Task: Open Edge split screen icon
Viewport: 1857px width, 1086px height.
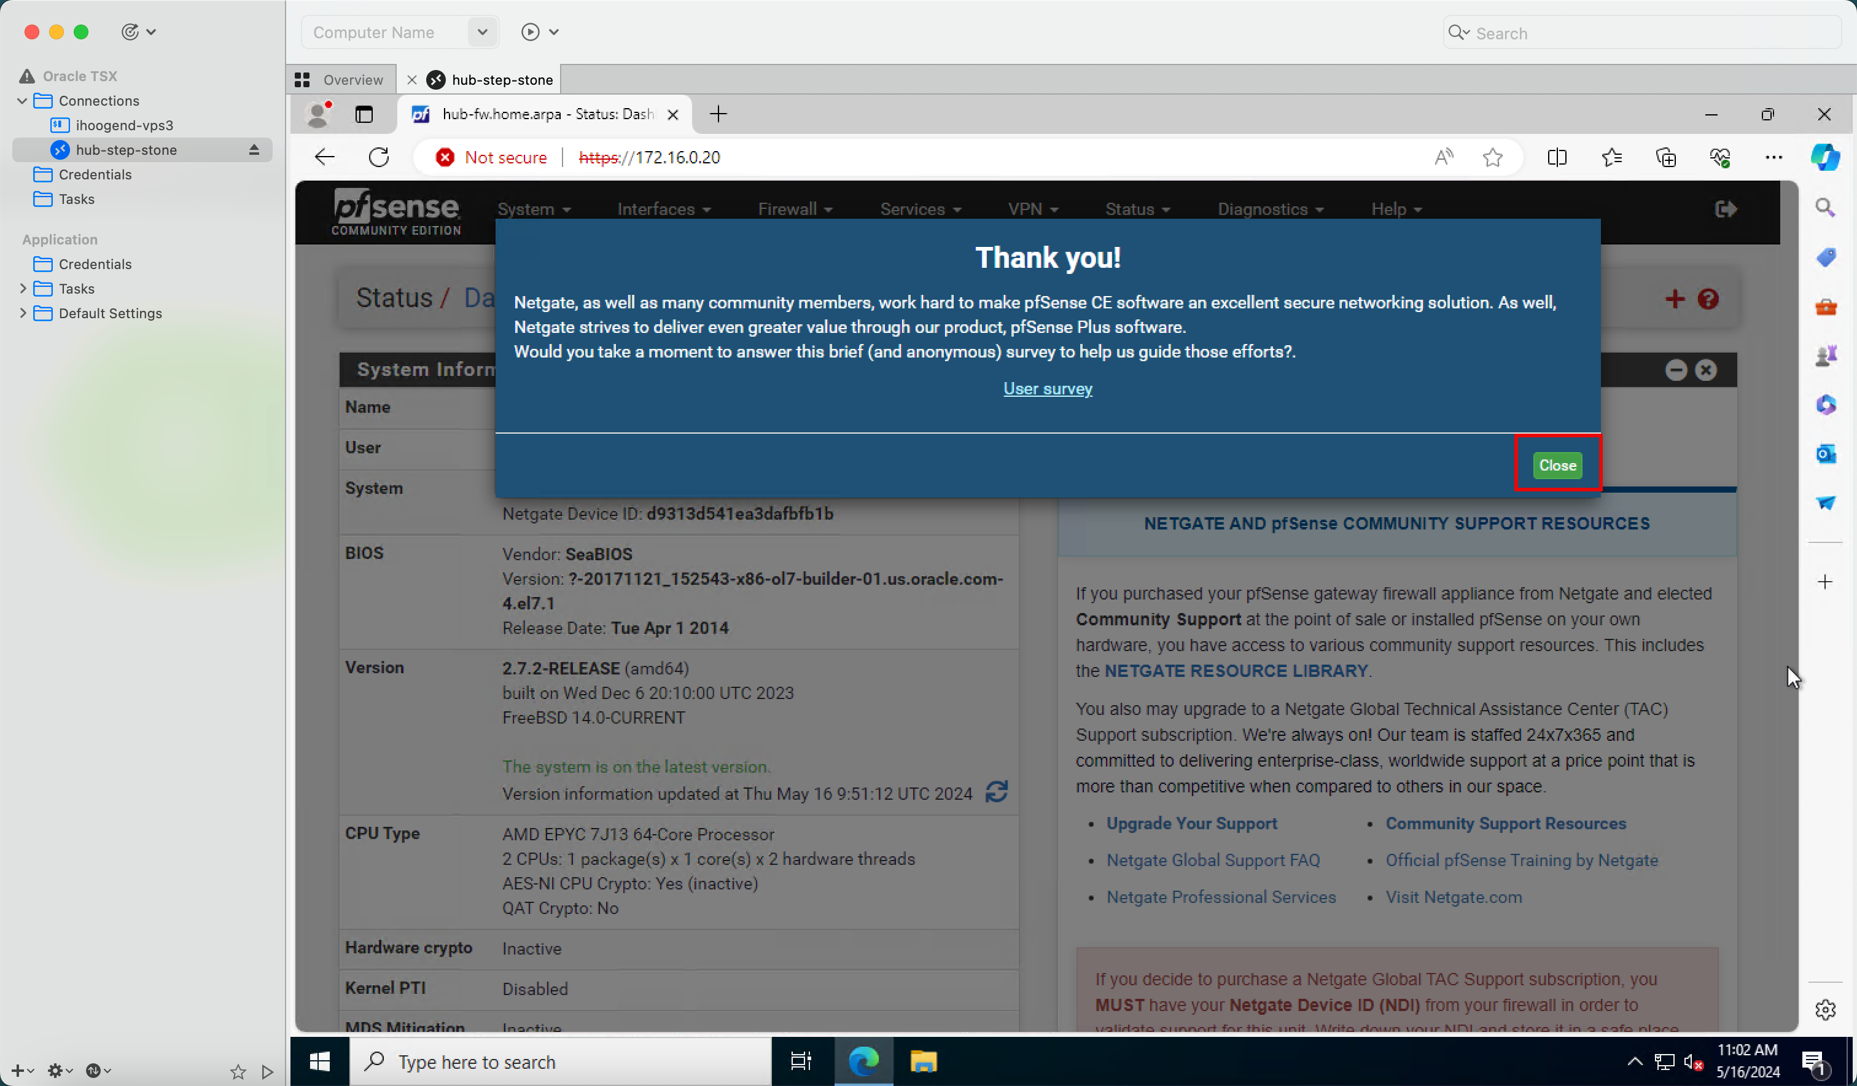Action: [1556, 157]
